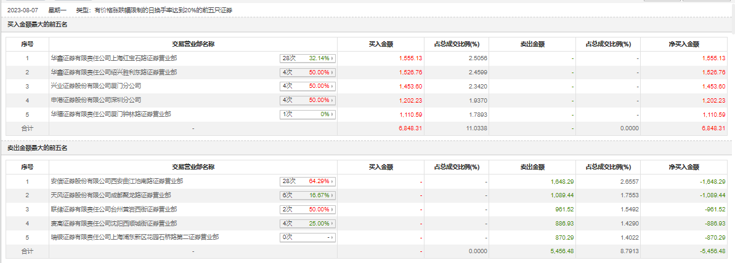Expand the 4次 50.00% box for 兴业证券厦门分公司
Image resolution: width=735 pixels, height=263 pixels.
click(x=307, y=86)
